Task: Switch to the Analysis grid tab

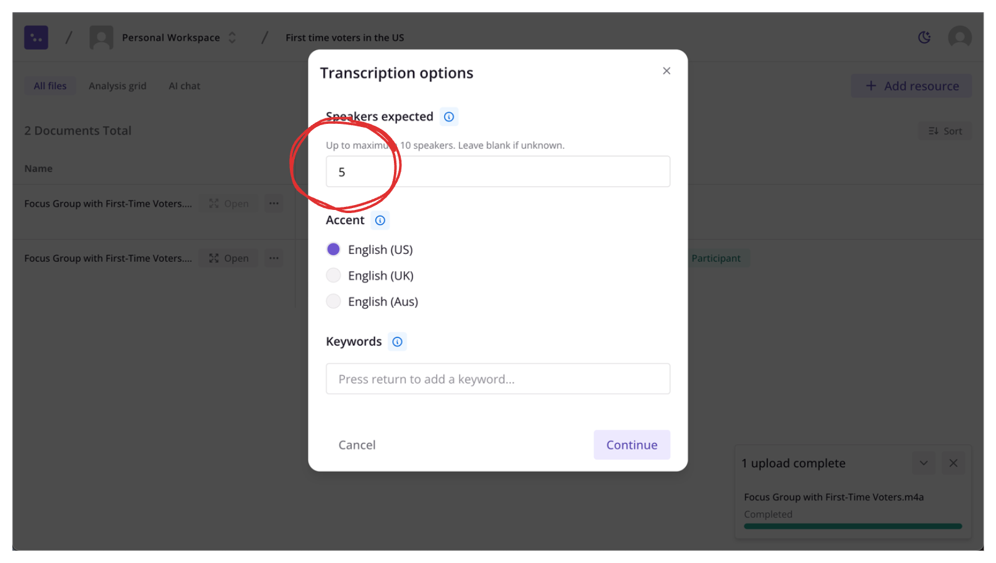Action: click(118, 86)
